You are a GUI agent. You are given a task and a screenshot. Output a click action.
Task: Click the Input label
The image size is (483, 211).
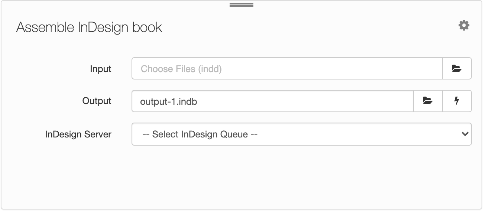pos(101,69)
